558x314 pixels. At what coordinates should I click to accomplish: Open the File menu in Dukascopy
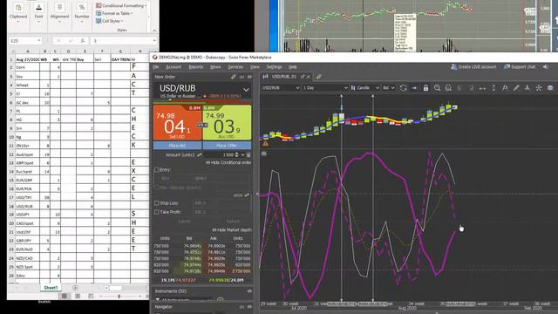(x=156, y=67)
